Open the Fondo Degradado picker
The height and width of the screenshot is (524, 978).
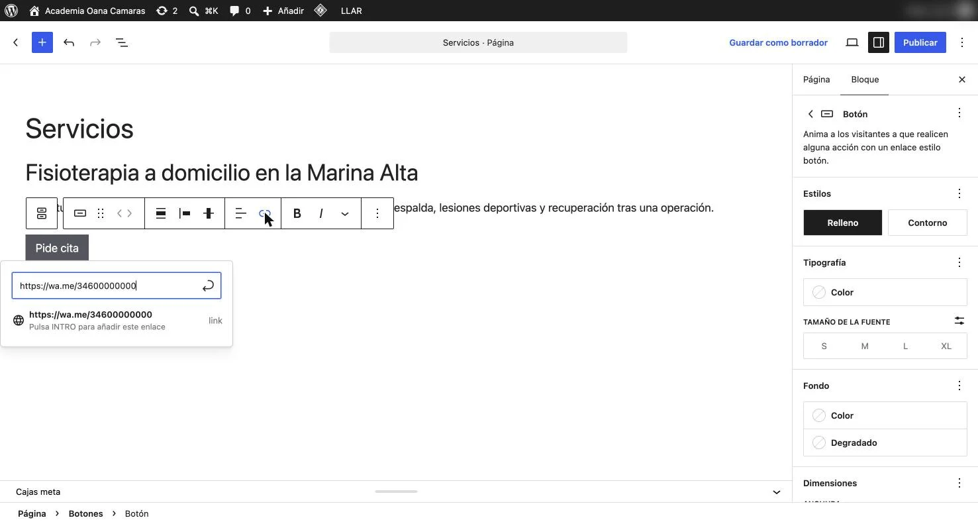[885, 443]
